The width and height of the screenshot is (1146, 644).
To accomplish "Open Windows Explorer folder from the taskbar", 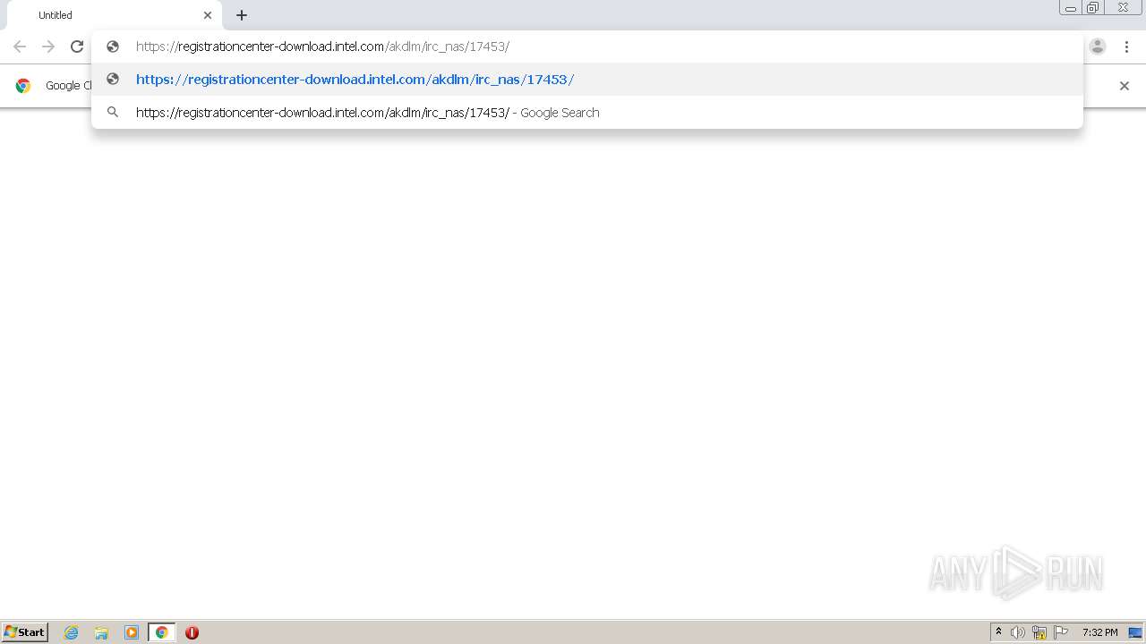I will (x=101, y=632).
